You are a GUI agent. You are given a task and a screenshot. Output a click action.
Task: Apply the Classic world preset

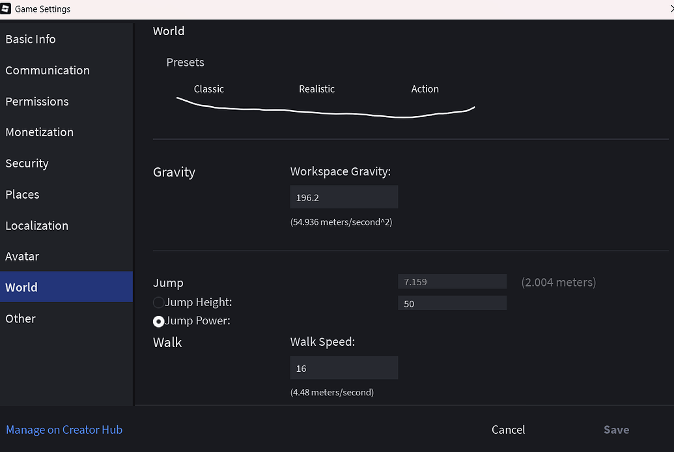(209, 89)
